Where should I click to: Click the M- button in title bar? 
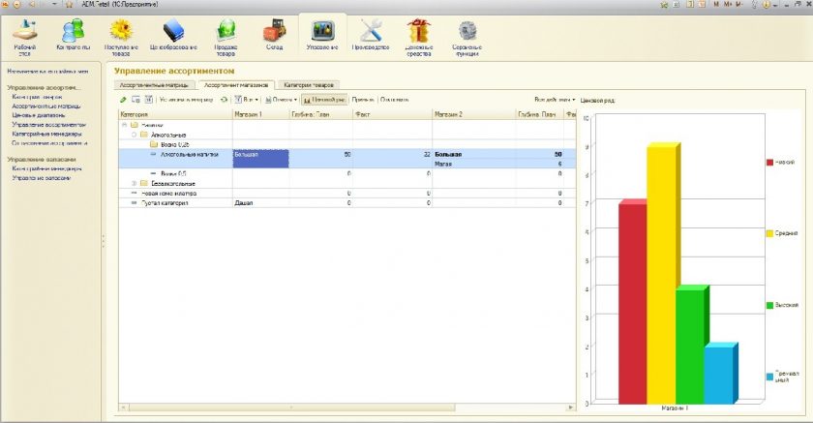pos(739,4)
